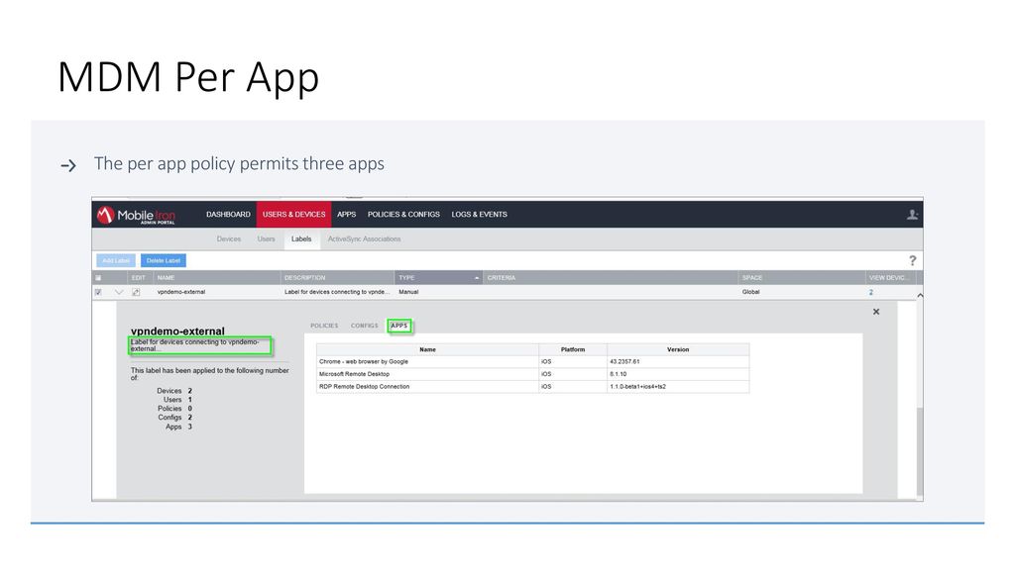Viewport: 1015px width, 570px height.
Task: Click the apps table Version header
Action: [x=678, y=349]
